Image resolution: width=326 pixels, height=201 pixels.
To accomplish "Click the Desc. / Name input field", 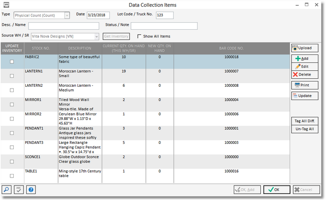I will 63,26.
